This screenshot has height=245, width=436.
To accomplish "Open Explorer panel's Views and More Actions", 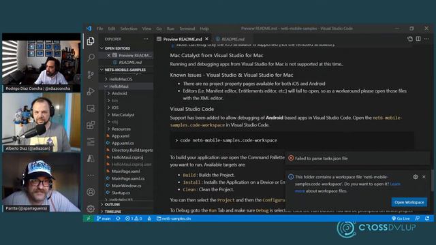I will coord(146,39).
